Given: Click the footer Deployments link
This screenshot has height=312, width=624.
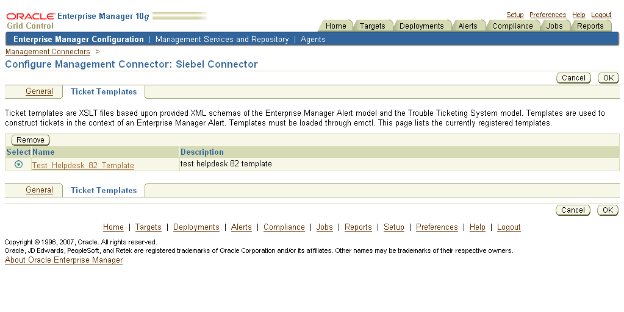Looking at the screenshot, I should (x=196, y=227).
